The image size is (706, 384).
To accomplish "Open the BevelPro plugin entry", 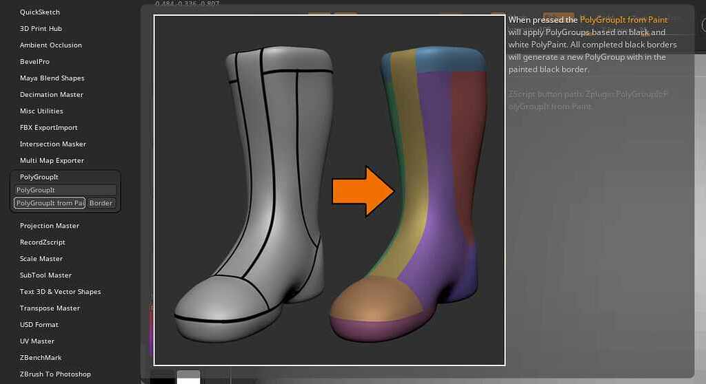I will [34, 62].
